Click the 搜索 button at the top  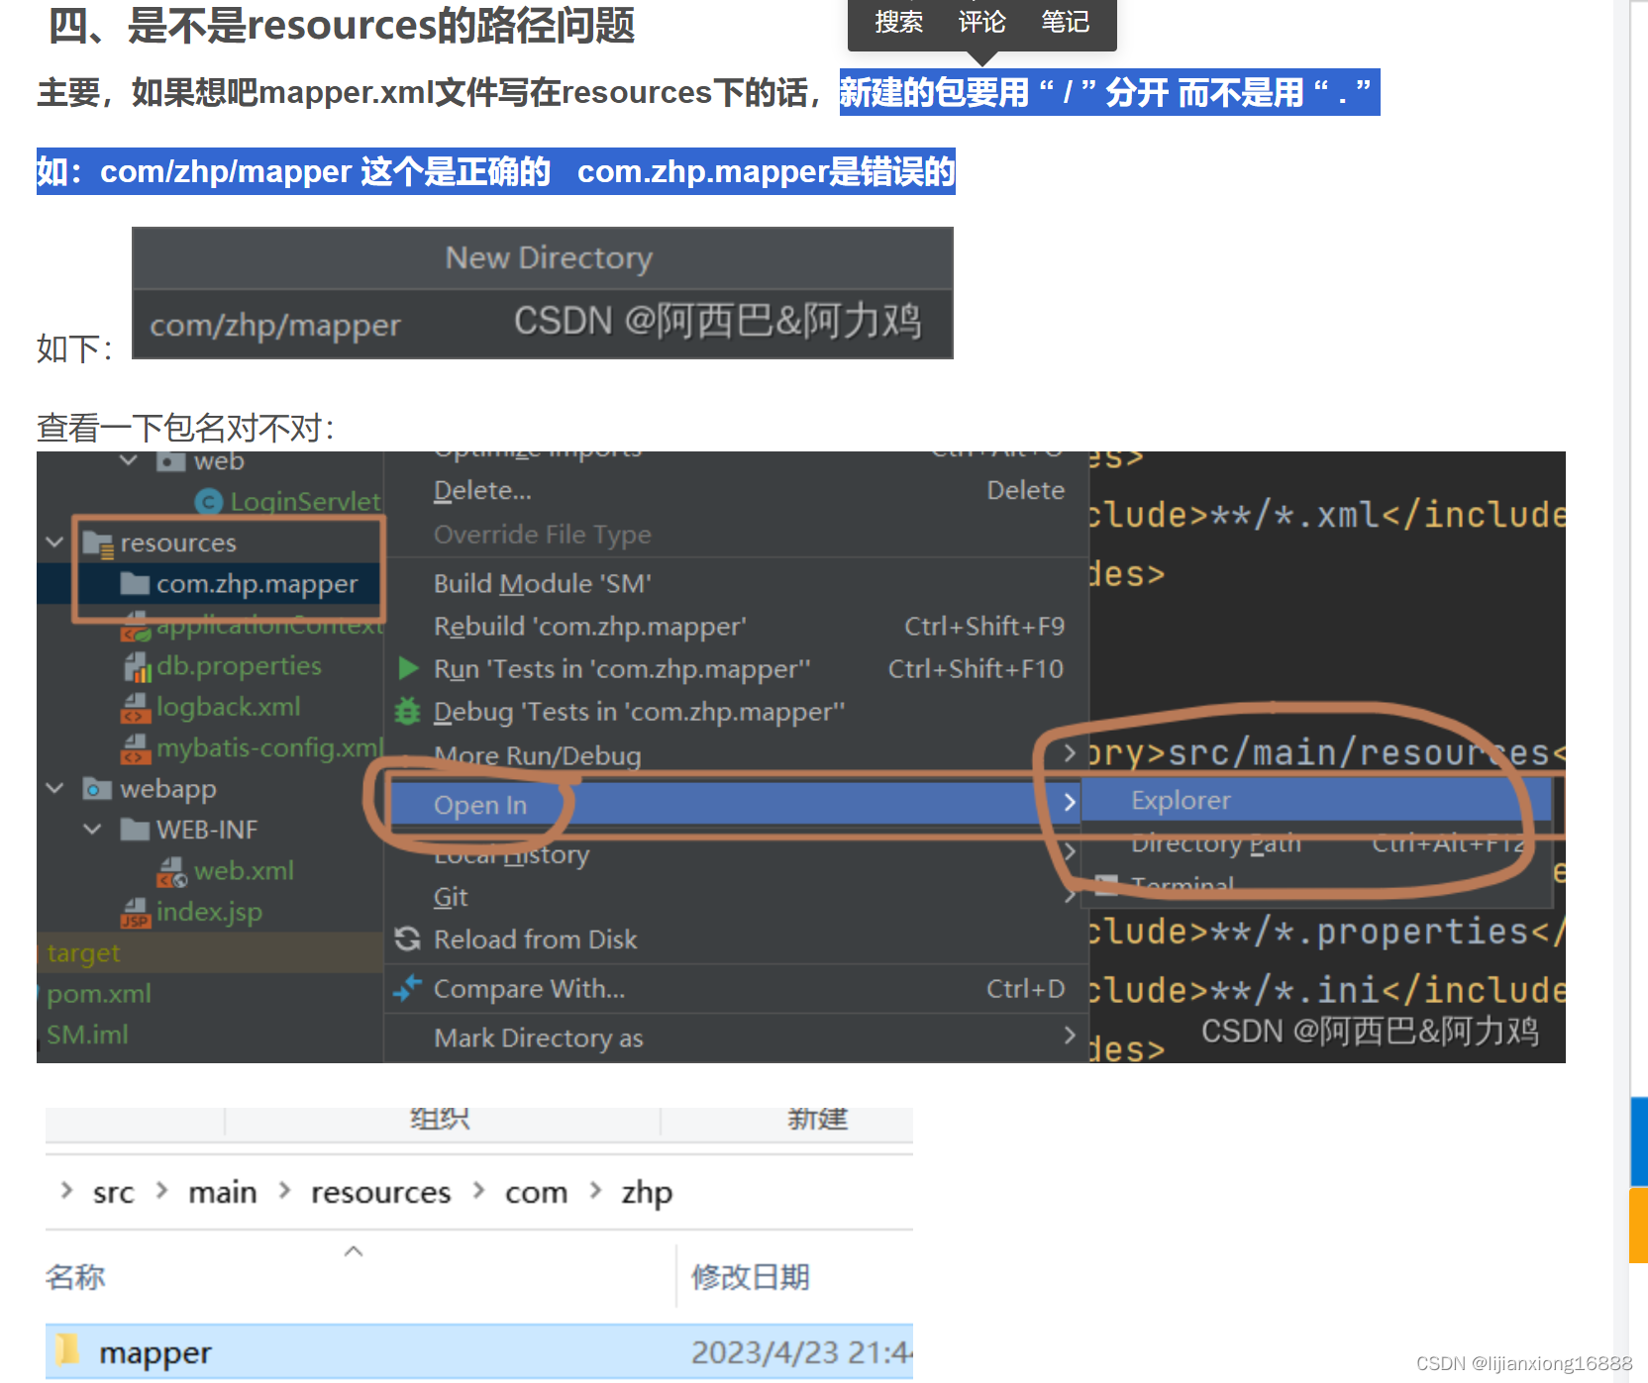pyautogui.click(x=896, y=22)
